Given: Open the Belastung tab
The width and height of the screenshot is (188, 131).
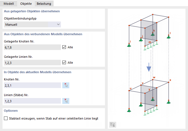Looking at the screenshot, I should pos(44,3).
